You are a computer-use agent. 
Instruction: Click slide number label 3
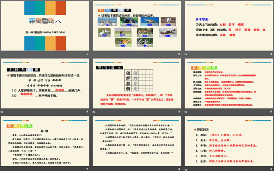click(x=271, y=54)
